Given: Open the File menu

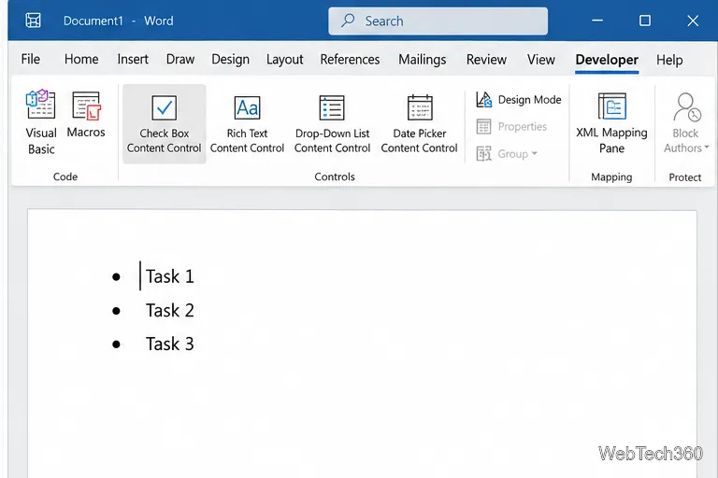Looking at the screenshot, I should click(31, 59).
